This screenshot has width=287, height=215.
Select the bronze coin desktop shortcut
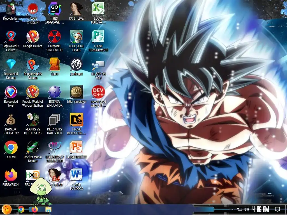[x=76, y=92]
